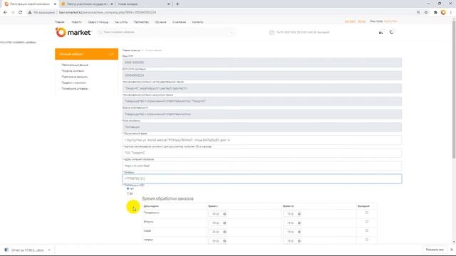Select 'Да' VAT payer radio button
This screenshot has height=256, width=456.
click(128, 193)
